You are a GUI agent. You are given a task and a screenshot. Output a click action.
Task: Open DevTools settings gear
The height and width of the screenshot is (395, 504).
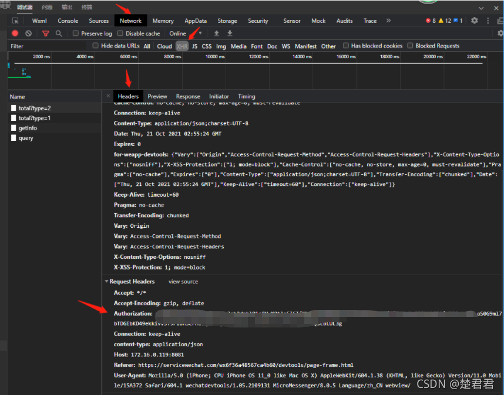pos(475,21)
